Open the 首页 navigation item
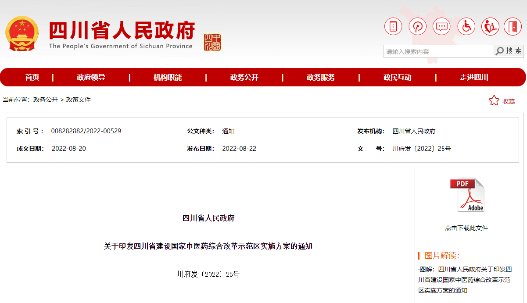The height and width of the screenshot is (303, 527). 32,78
